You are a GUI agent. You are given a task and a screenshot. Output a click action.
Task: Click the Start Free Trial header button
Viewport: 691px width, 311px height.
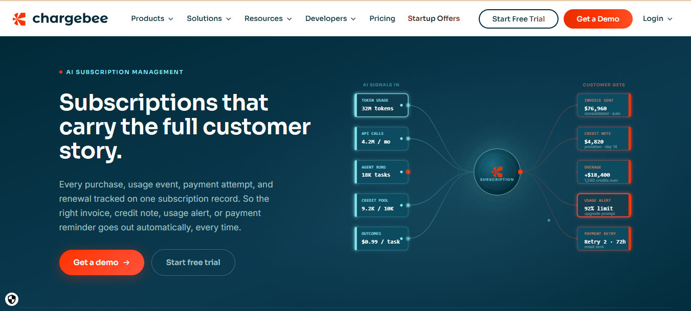pos(518,19)
